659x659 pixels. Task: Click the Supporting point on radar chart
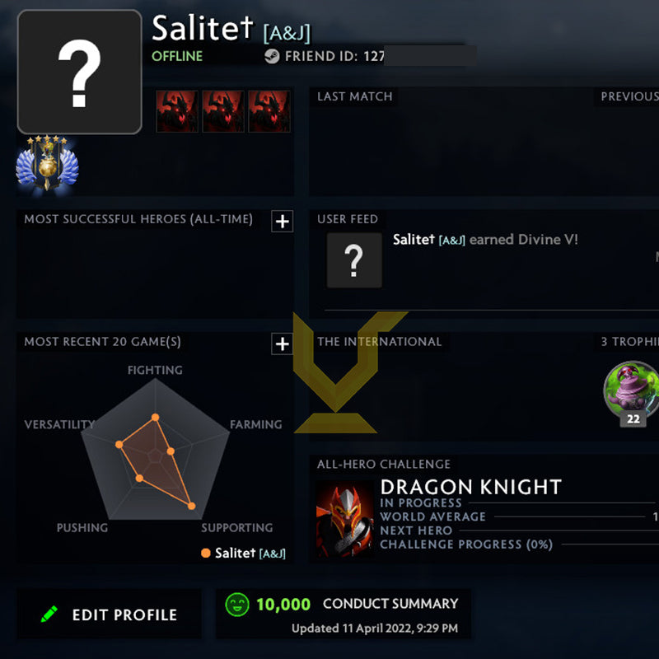tap(191, 506)
